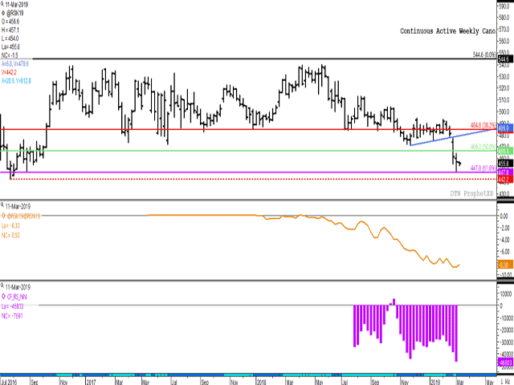
Task: Click the purple 447.8 (61.8%) retracement label
Action: pyautogui.click(x=483, y=168)
